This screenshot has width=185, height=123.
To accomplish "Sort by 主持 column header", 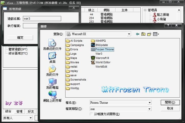I will (x=124, y=10).
